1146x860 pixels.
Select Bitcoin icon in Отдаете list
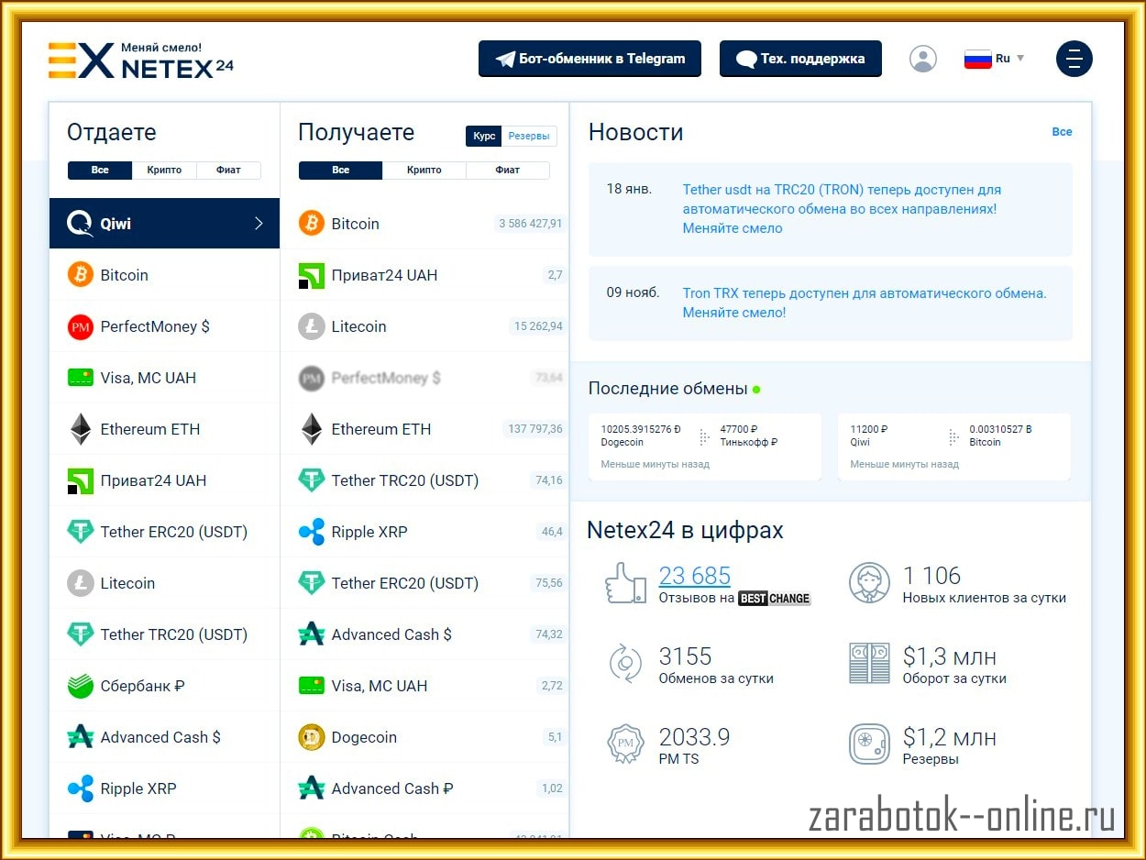click(81, 275)
